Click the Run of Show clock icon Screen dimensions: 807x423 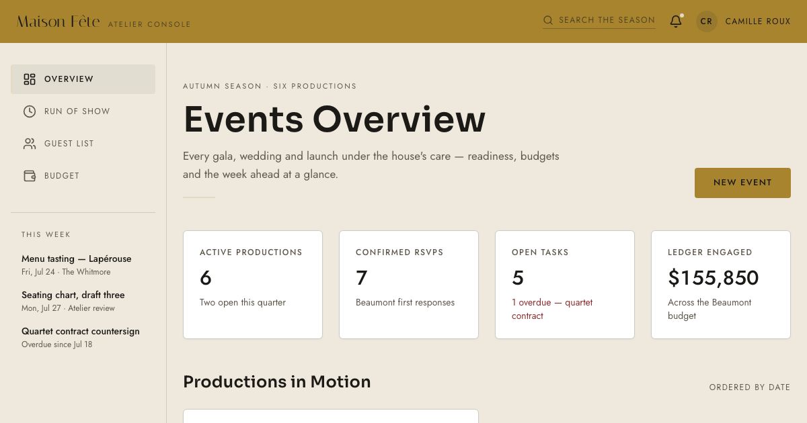(x=30, y=111)
